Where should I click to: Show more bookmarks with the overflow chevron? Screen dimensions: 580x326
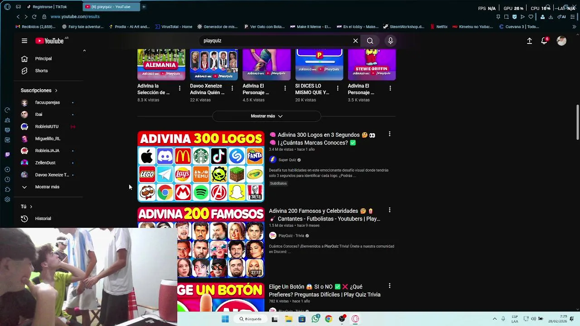point(575,27)
